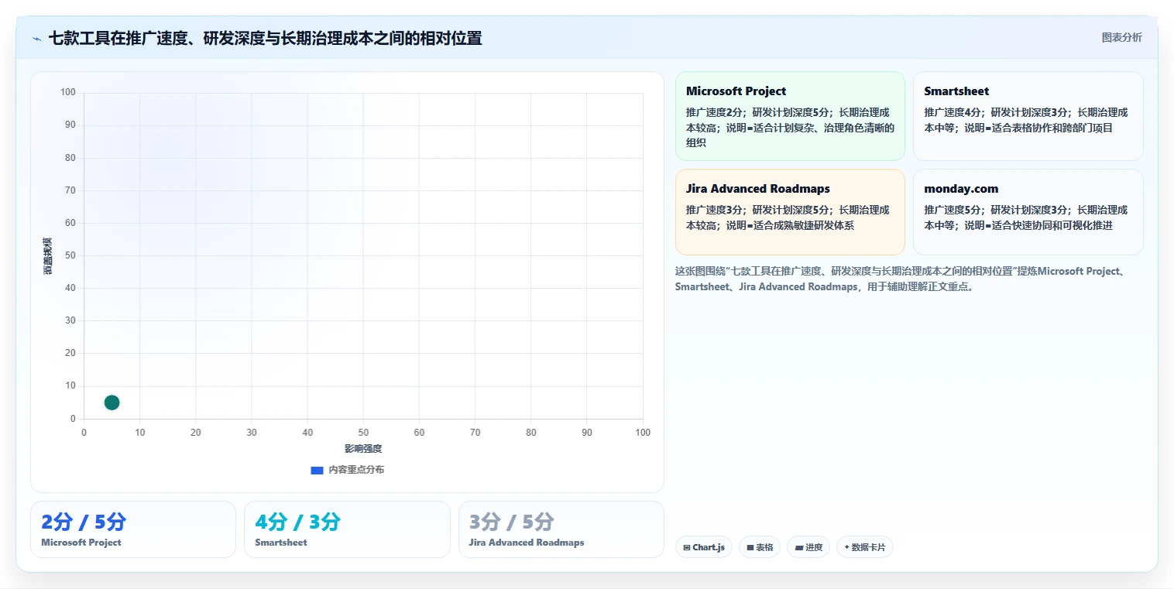1174x589 pixels.
Task: Click the Jira Advanced Roadmaps description text
Action: [788, 217]
